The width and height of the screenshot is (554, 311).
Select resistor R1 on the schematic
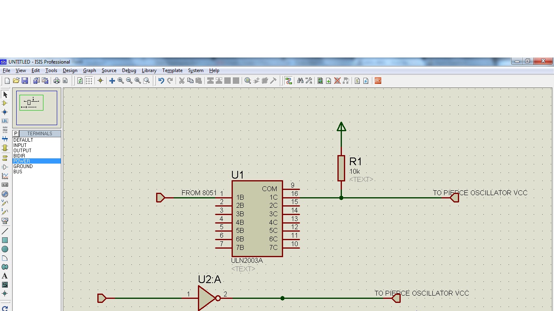[x=341, y=168]
